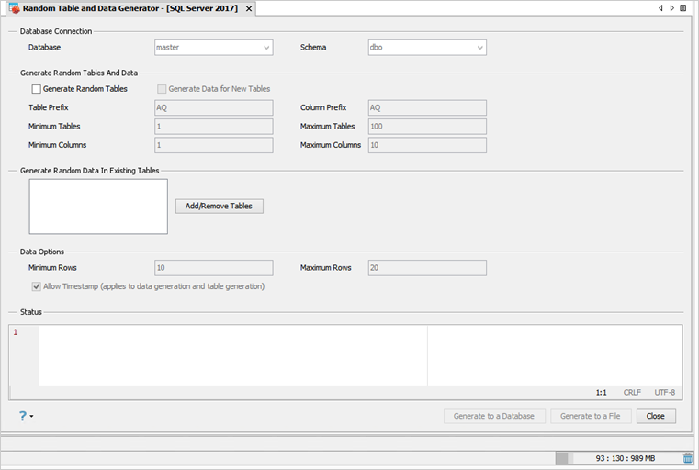Click the Maximum Columns field

[x=427, y=145]
